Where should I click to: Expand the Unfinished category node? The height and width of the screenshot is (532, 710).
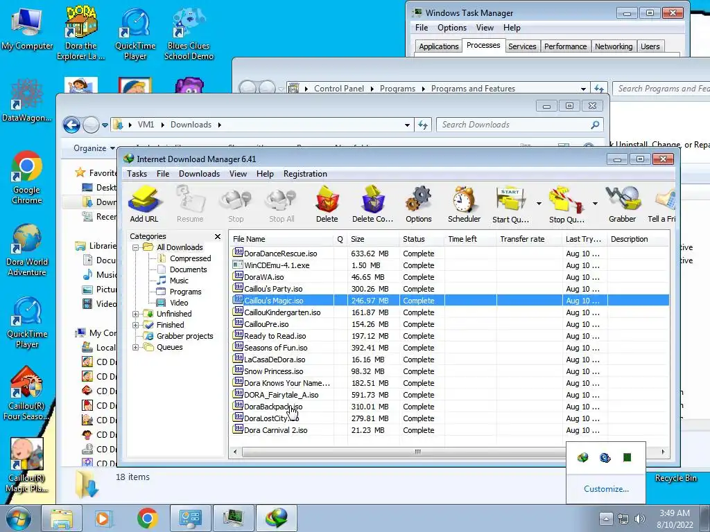click(x=135, y=314)
